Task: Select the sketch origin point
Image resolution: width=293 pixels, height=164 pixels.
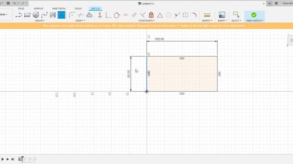Action: 146,91
